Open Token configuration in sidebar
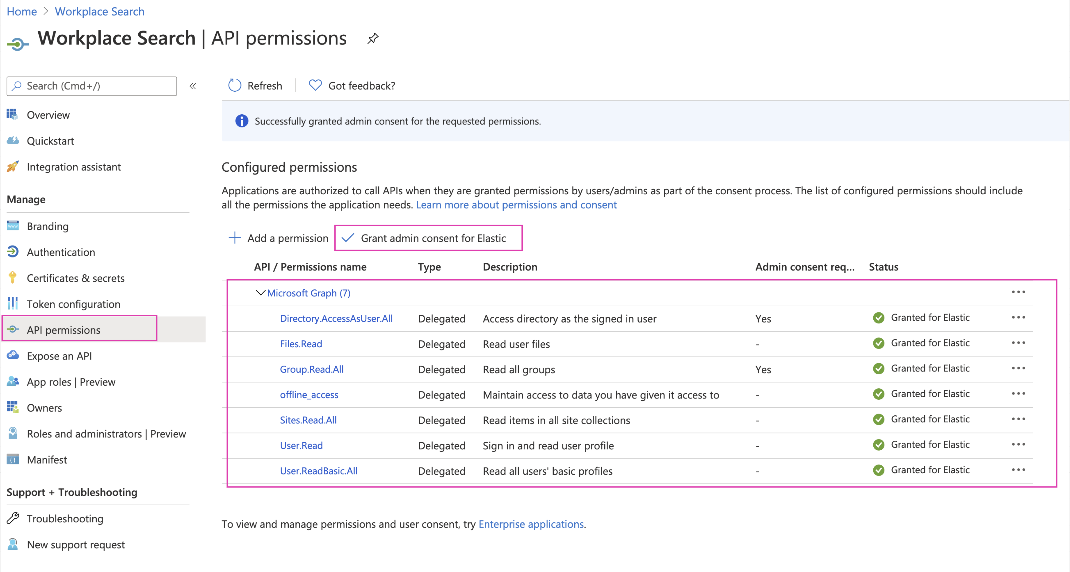Screen dimensions: 1070x572 tap(73, 304)
